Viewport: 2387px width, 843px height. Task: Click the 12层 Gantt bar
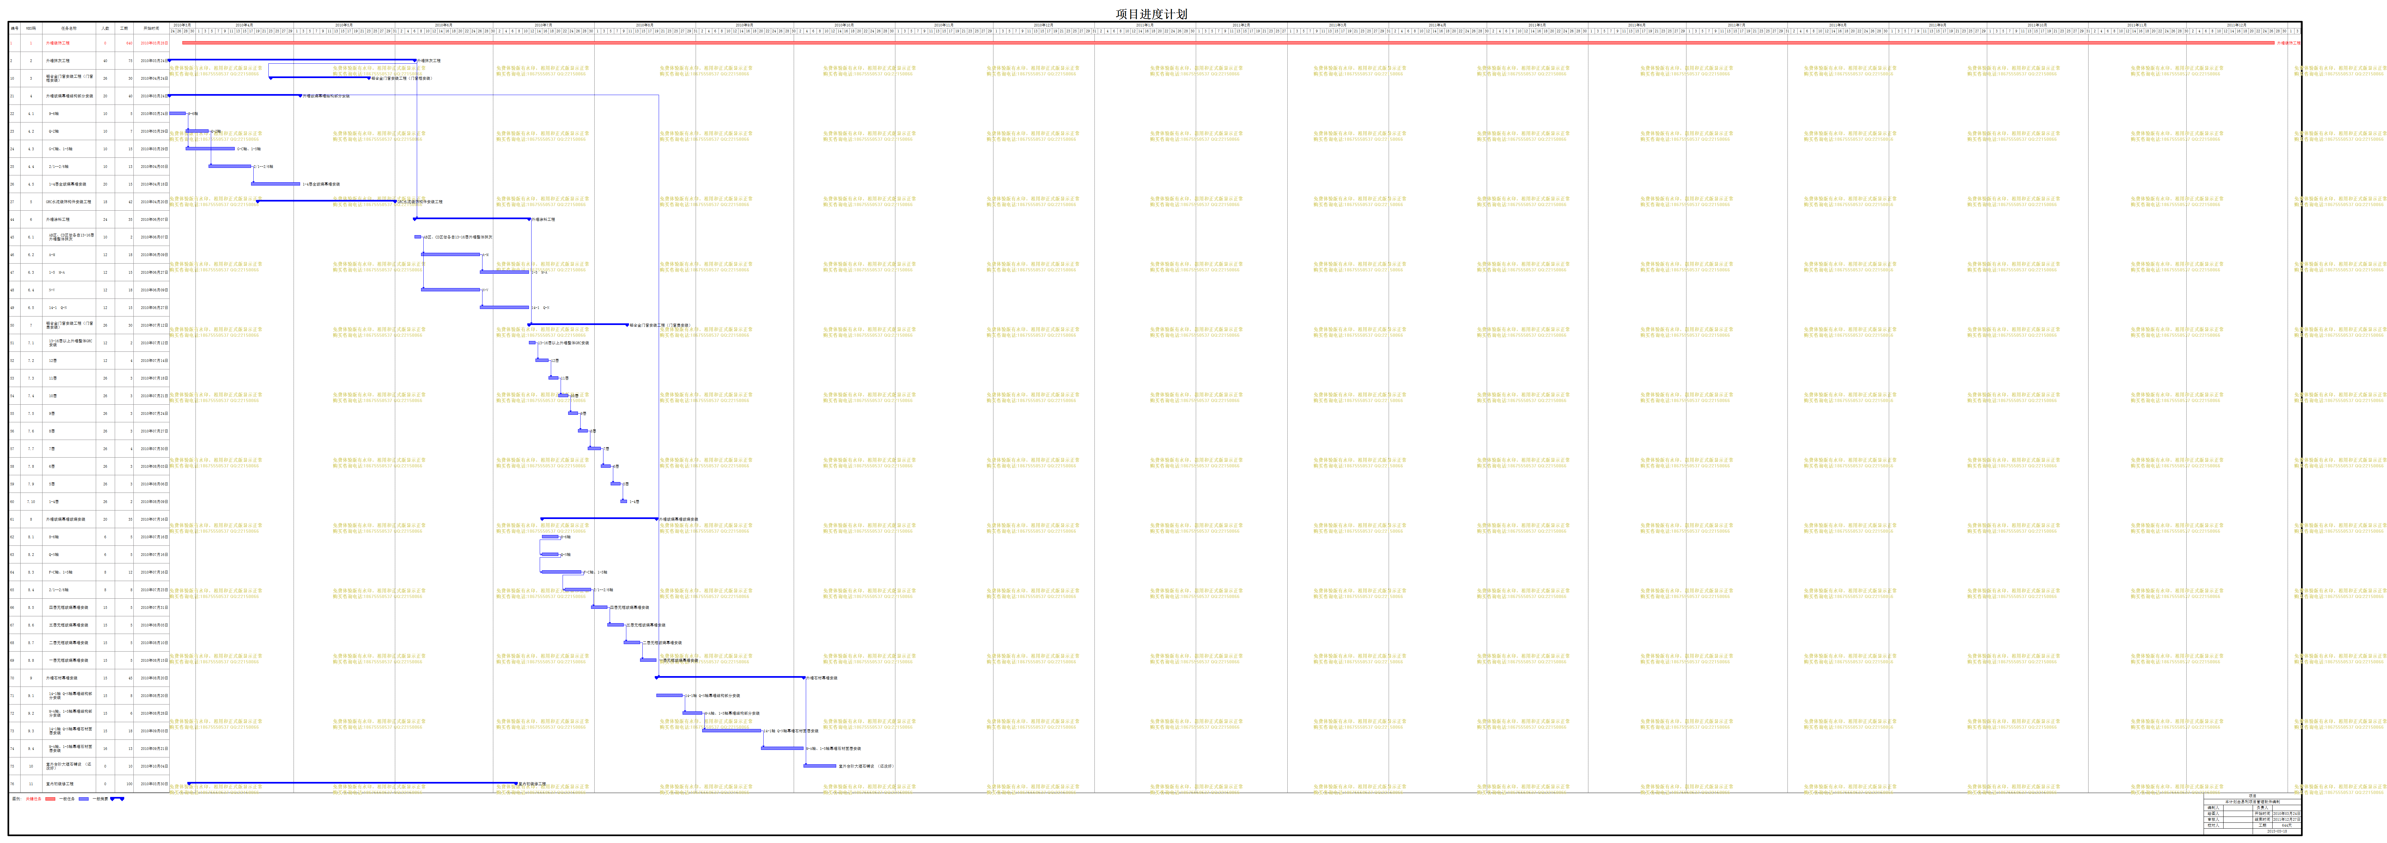point(542,360)
